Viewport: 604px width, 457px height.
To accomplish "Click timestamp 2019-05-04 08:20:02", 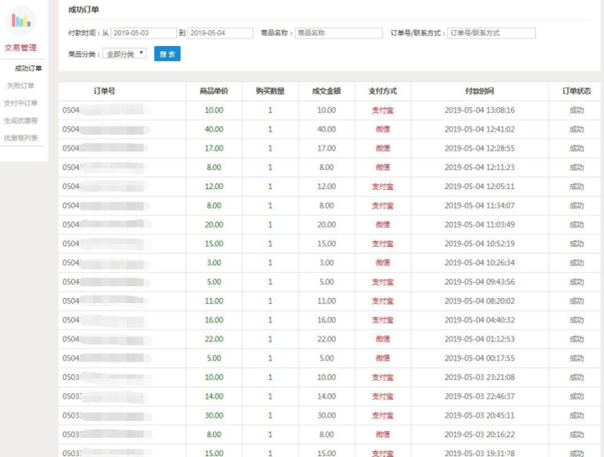I will click(x=479, y=301).
